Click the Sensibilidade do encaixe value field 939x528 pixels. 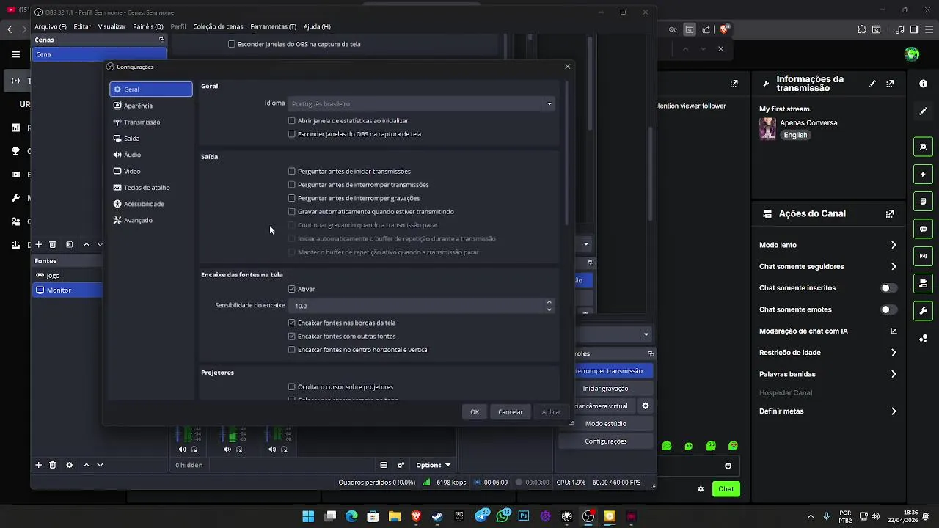point(416,306)
